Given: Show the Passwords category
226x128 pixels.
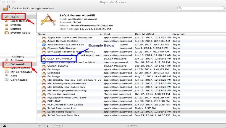Looking at the screenshot, I should [x=18, y=64].
